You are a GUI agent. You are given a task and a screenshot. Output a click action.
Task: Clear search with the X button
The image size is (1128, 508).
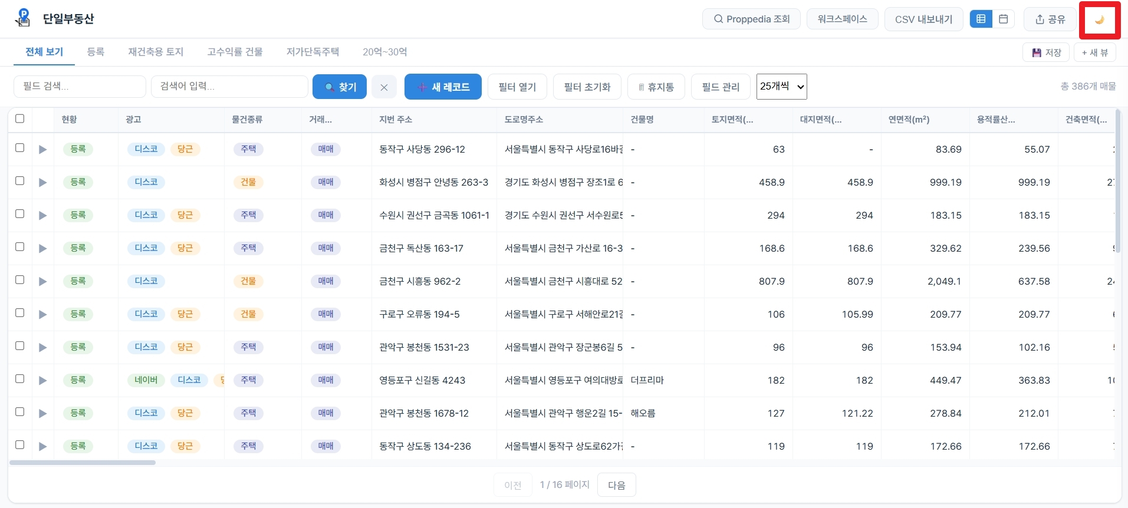click(384, 87)
